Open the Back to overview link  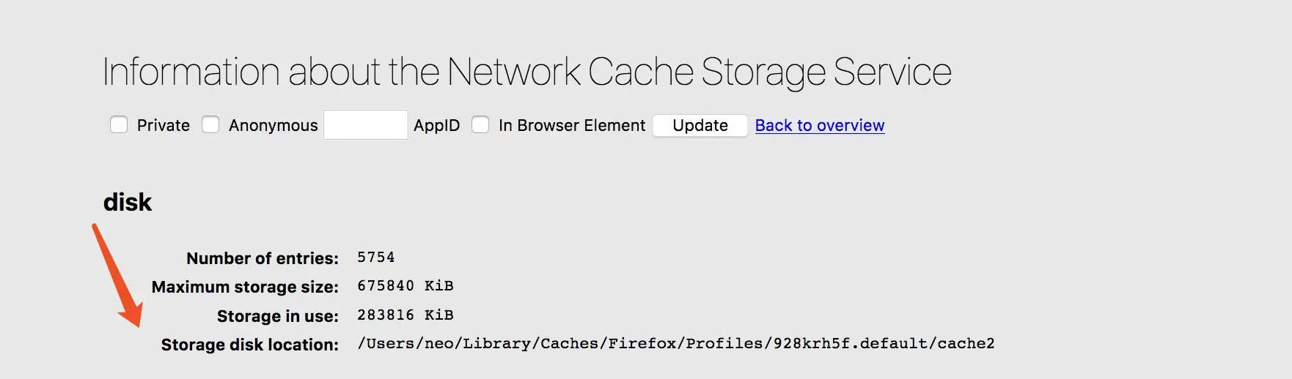[x=819, y=125]
